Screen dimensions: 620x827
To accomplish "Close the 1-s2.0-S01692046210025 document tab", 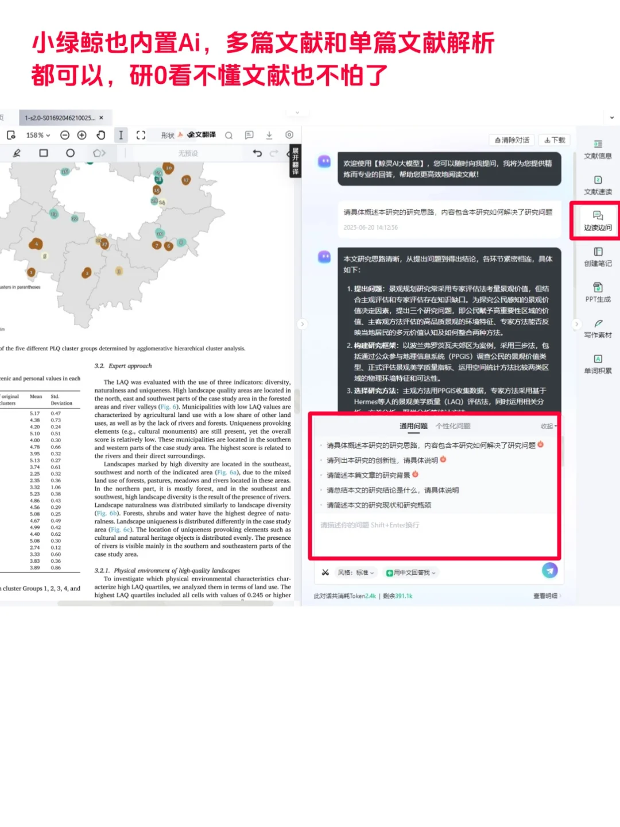I will (102, 118).
